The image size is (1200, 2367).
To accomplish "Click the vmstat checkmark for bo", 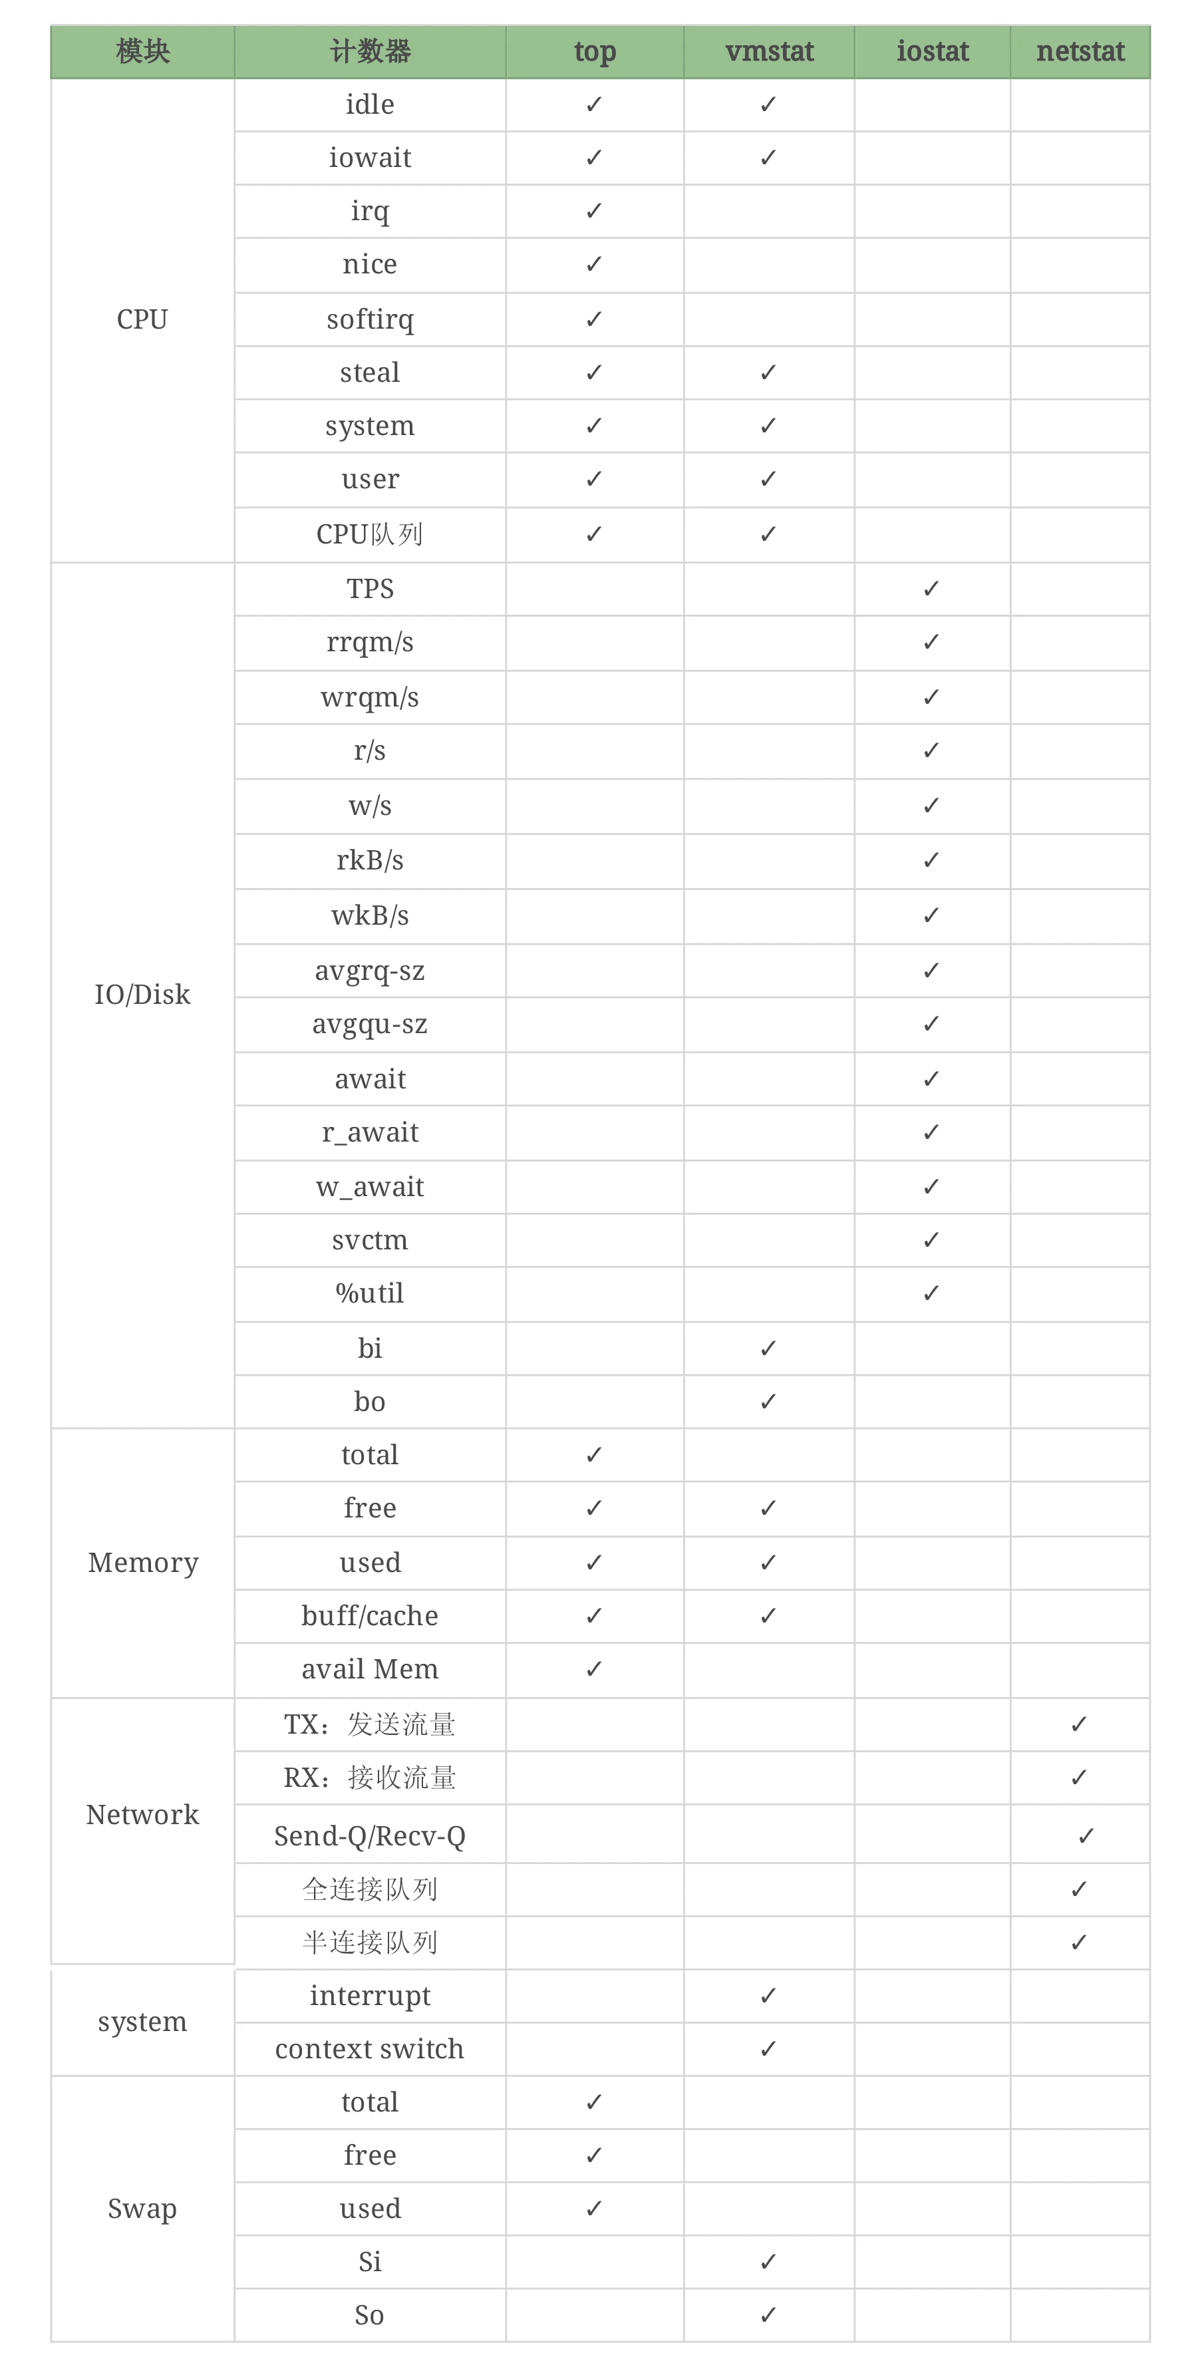I will click(768, 1401).
